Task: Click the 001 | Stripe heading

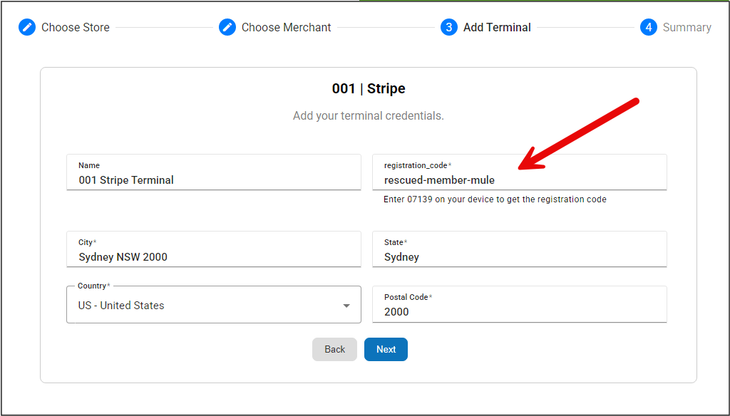Action: coord(369,88)
